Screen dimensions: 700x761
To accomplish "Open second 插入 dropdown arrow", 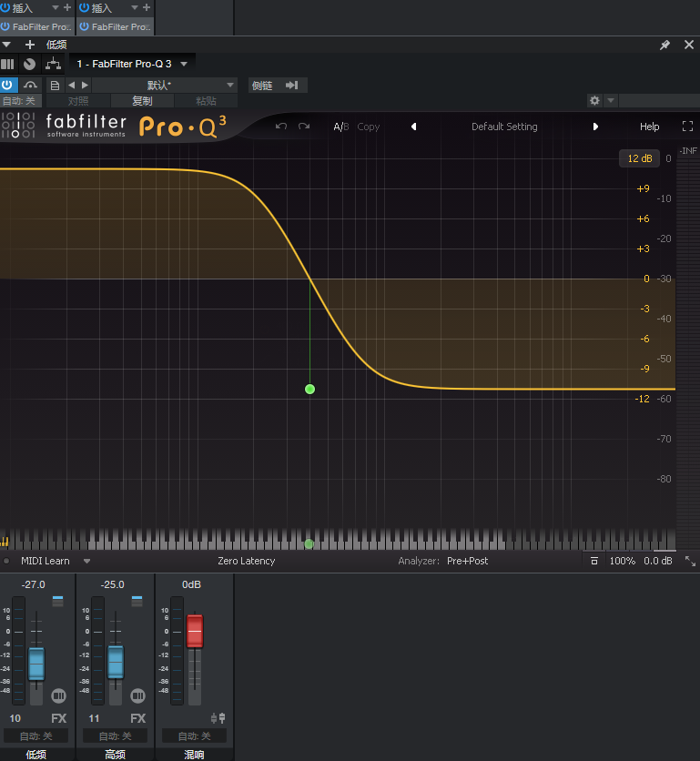I will click(135, 8).
